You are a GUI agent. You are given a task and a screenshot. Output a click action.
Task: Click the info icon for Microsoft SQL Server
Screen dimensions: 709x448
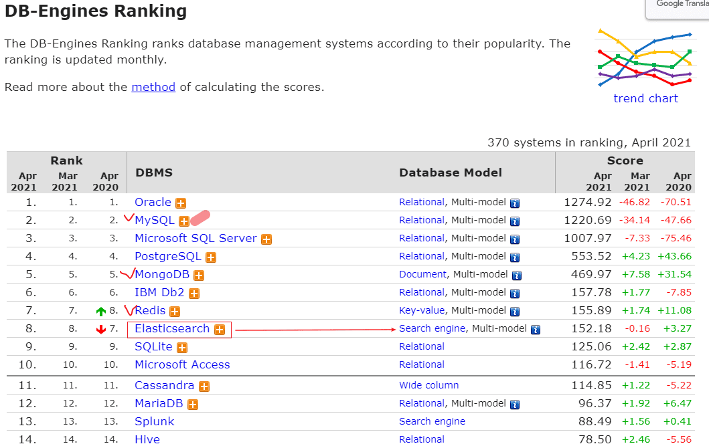[x=515, y=239]
